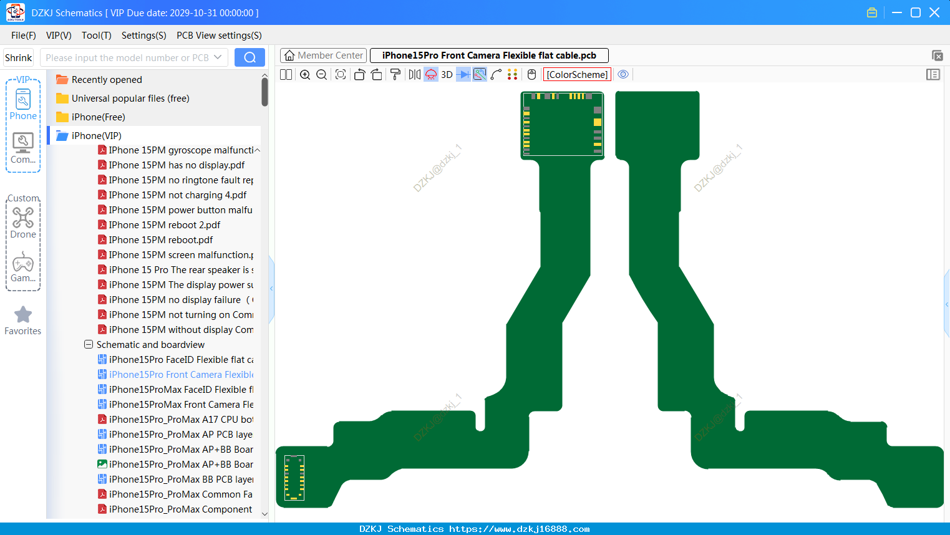Click the right edge panel expand handle
Viewport: 950px width, 535px height.
click(947, 304)
